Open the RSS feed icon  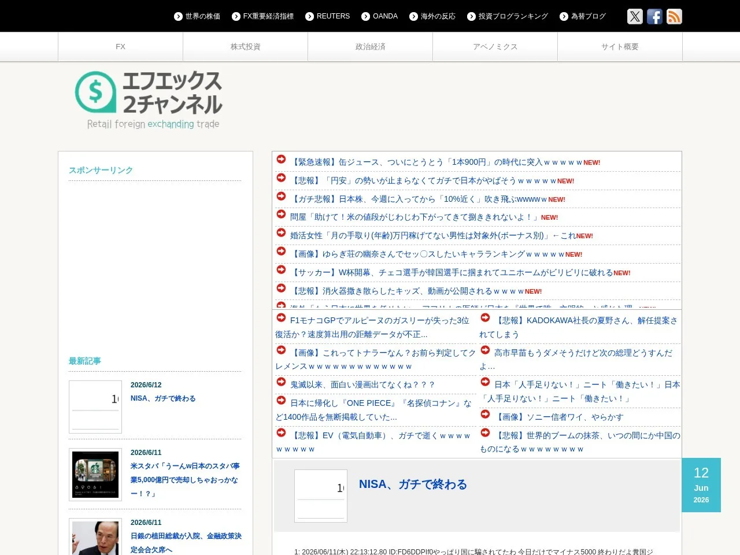point(674,16)
